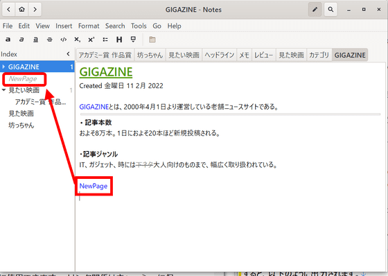This screenshot has height=276, width=388.
Task: Click the 記事本数 bold heading
Action: tap(98, 122)
